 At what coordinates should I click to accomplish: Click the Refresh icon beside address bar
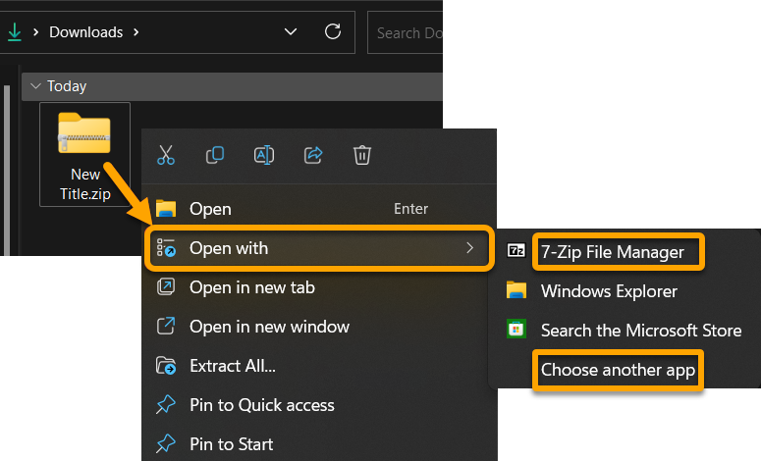pos(333,32)
